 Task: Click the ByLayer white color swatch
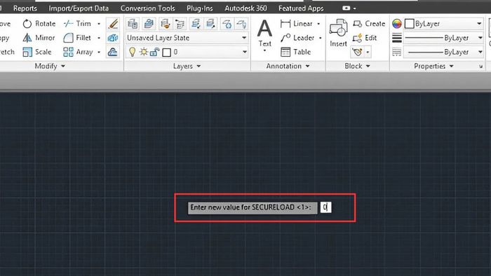pos(409,24)
